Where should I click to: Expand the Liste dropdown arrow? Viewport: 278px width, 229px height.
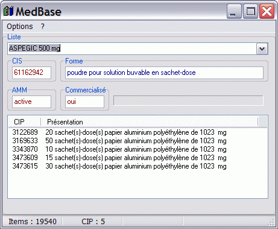point(262,48)
